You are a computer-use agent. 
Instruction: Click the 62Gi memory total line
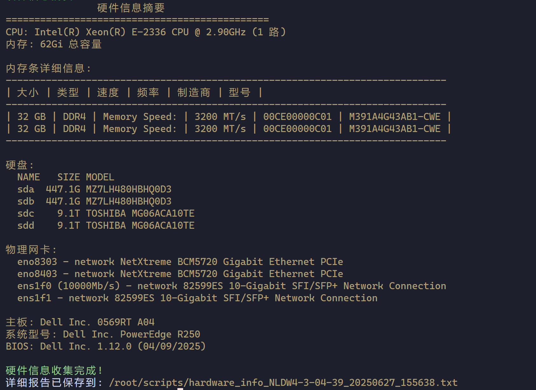pos(54,44)
